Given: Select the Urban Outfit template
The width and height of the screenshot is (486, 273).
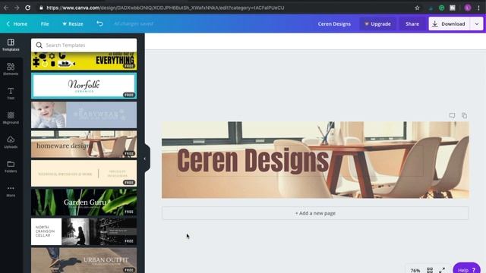Looking at the screenshot, I should point(84,260).
